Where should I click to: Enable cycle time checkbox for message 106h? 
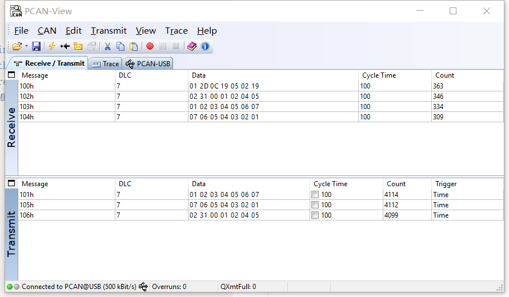click(x=315, y=215)
